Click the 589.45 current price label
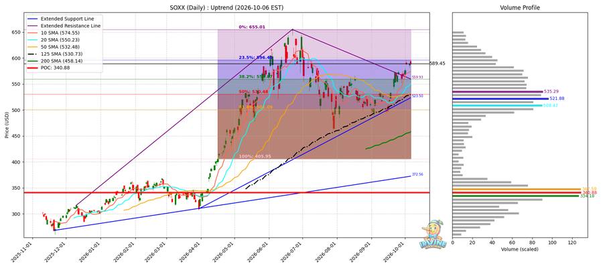Viewport: 603px width, 268px height. coord(438,64)
